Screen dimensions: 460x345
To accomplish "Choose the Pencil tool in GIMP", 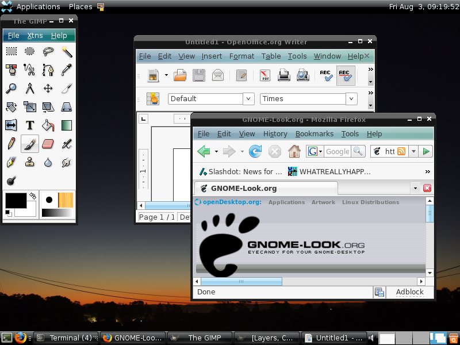I will click(11, 144).
